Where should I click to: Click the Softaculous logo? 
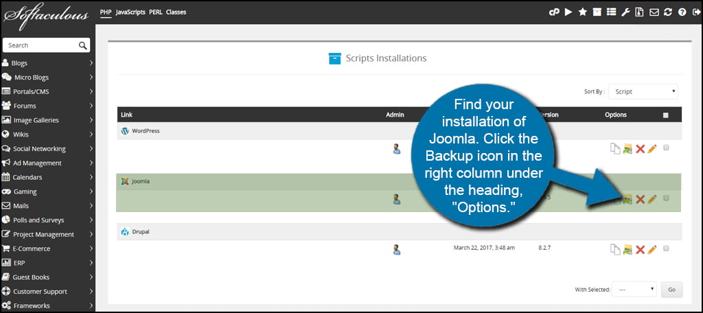pyautogui.click(x=46, y=16)
